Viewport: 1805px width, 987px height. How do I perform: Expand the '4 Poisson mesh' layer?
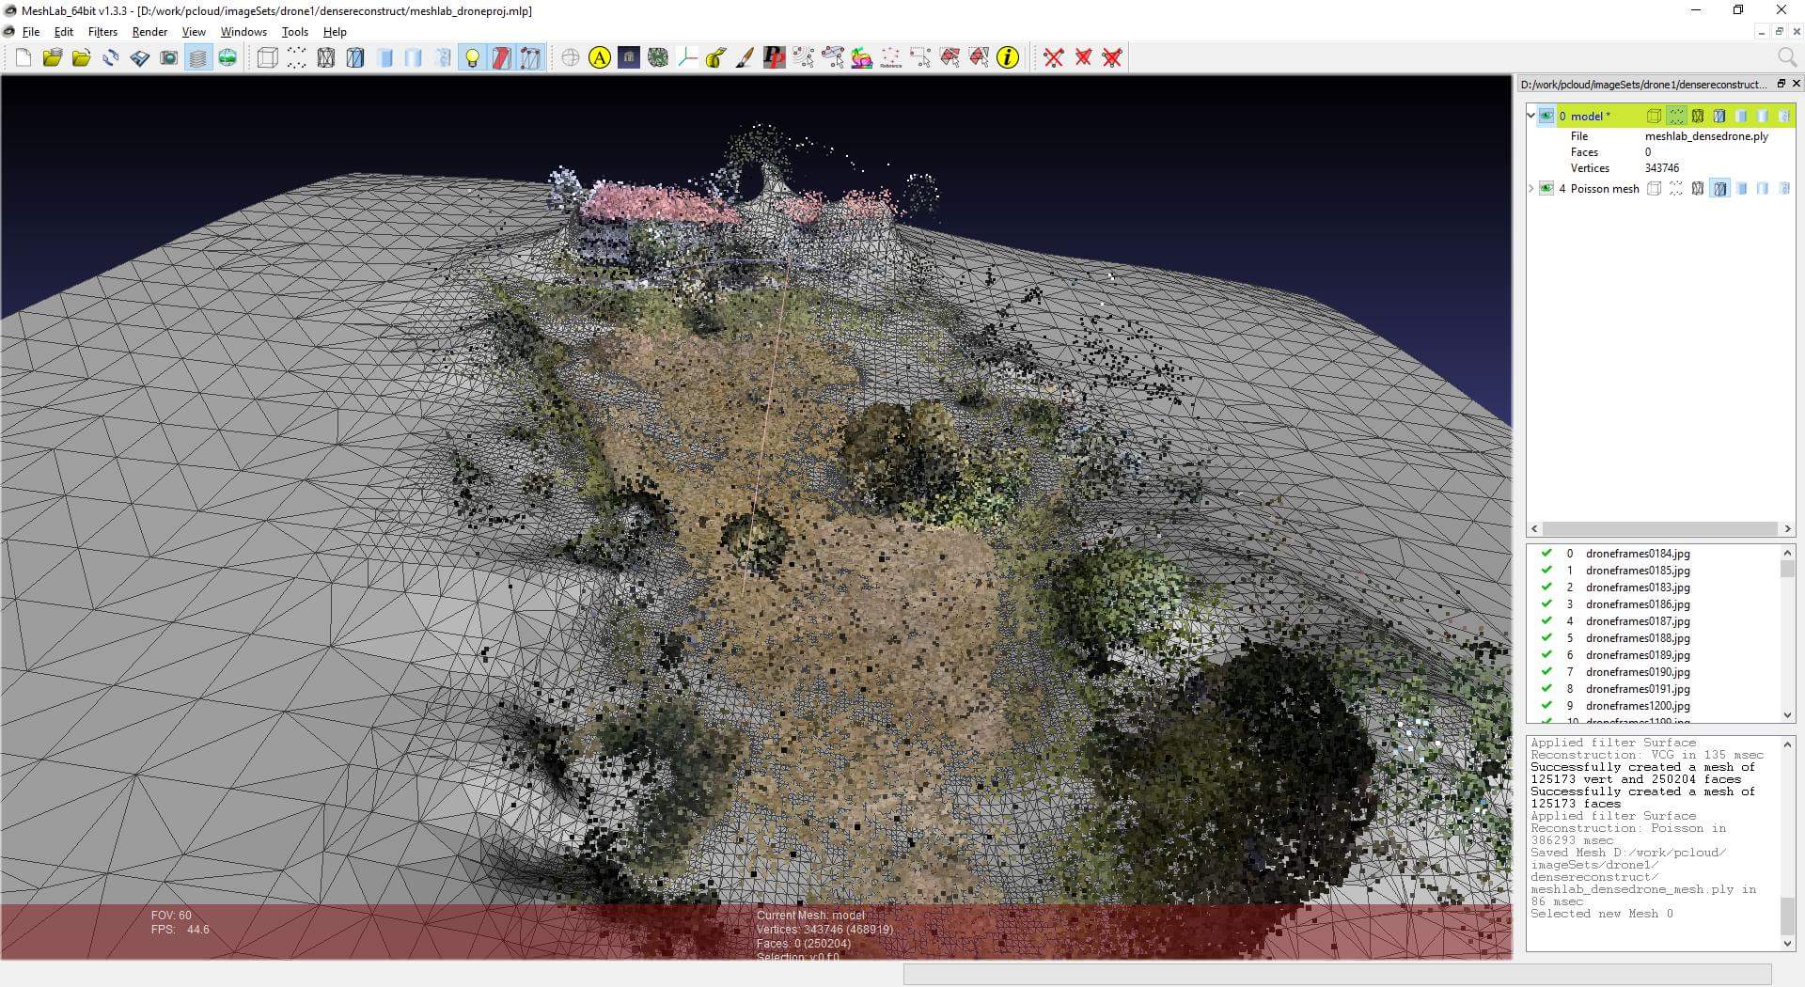tap(1531, 189)
